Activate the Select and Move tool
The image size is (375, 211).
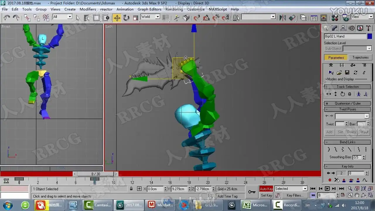117,18
